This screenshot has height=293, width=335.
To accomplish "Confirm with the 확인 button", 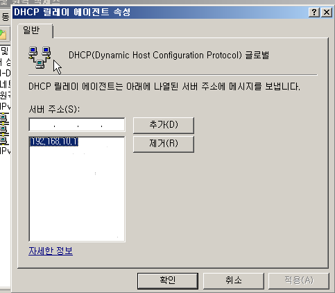I will coord(168,281).
